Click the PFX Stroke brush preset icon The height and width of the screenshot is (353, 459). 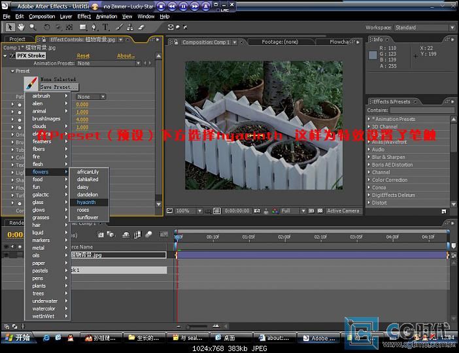pos(31,84)
